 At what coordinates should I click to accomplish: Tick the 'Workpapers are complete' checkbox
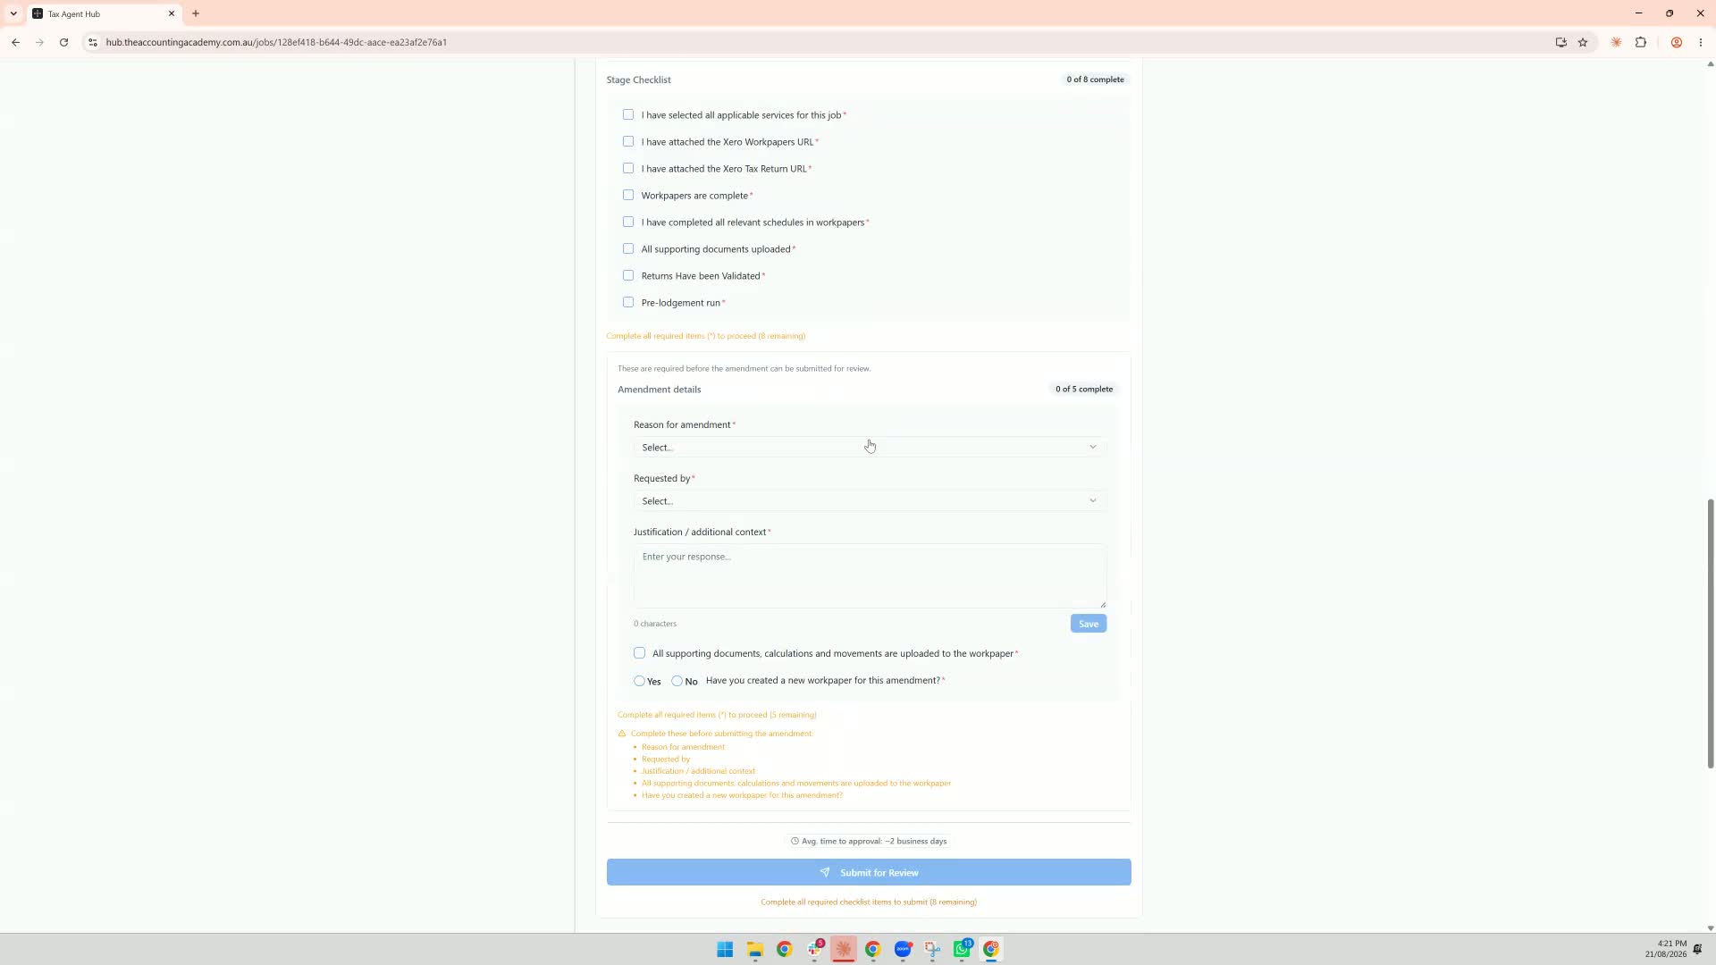point(628,195)
